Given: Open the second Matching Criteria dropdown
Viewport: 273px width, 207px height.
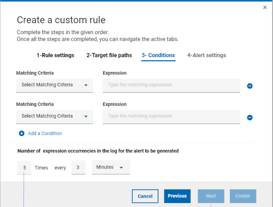Looking at the screenshot, I should click(x=54, y=116).
